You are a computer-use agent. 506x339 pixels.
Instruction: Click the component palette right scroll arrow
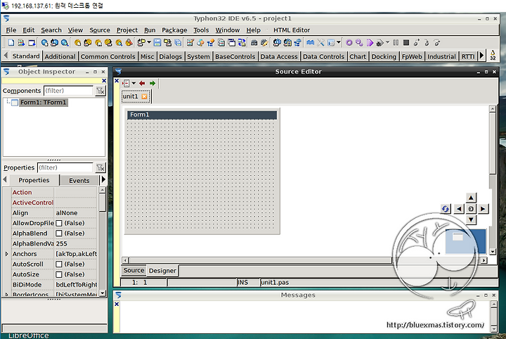click(x=482, y=56)
